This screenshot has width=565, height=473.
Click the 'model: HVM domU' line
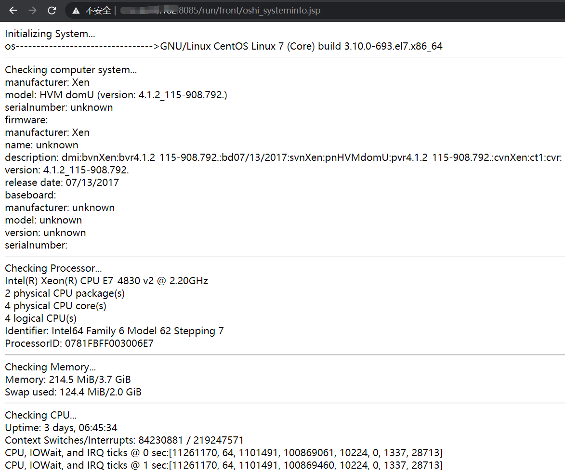[x=116, y=95]
